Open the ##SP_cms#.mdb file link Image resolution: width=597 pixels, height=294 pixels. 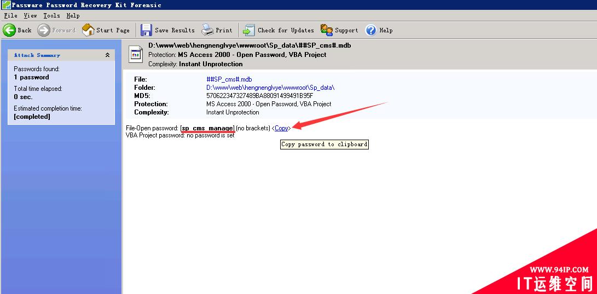pyautogui.click(x=229, y=79)
